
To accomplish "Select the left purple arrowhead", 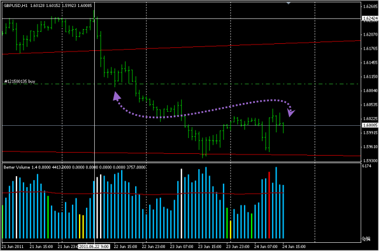I will coord(116,97).
